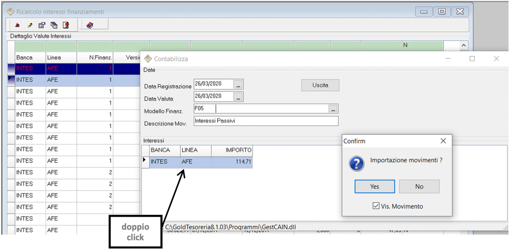Image resolution: width=510 pixels, height=250 pixels.
Task: Click the Contabilizza window title icon
Action: [x=148, y=59]
